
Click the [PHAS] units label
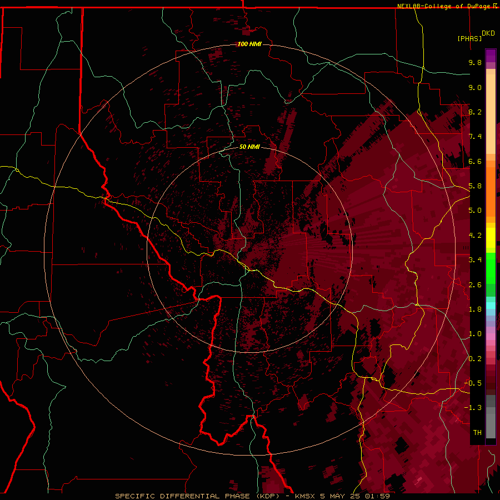[469, 38]
